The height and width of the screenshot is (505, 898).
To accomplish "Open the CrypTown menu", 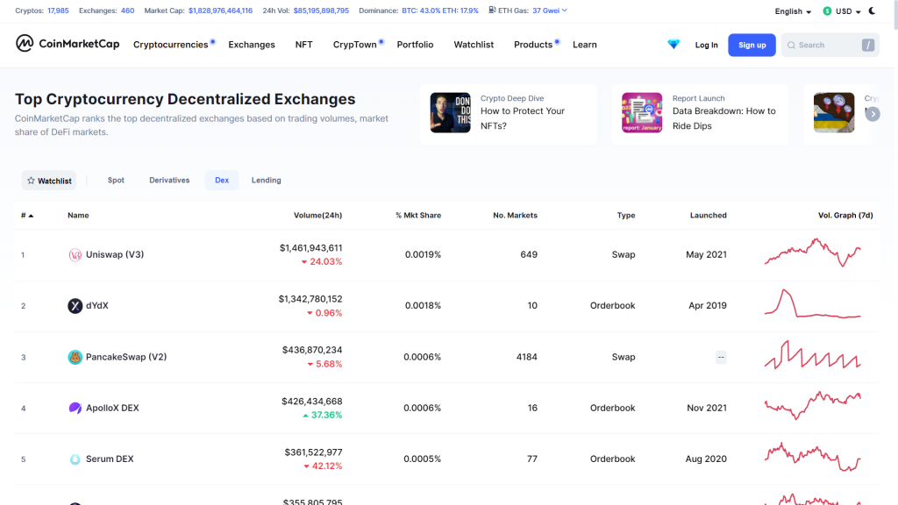I will click(354, 45).
